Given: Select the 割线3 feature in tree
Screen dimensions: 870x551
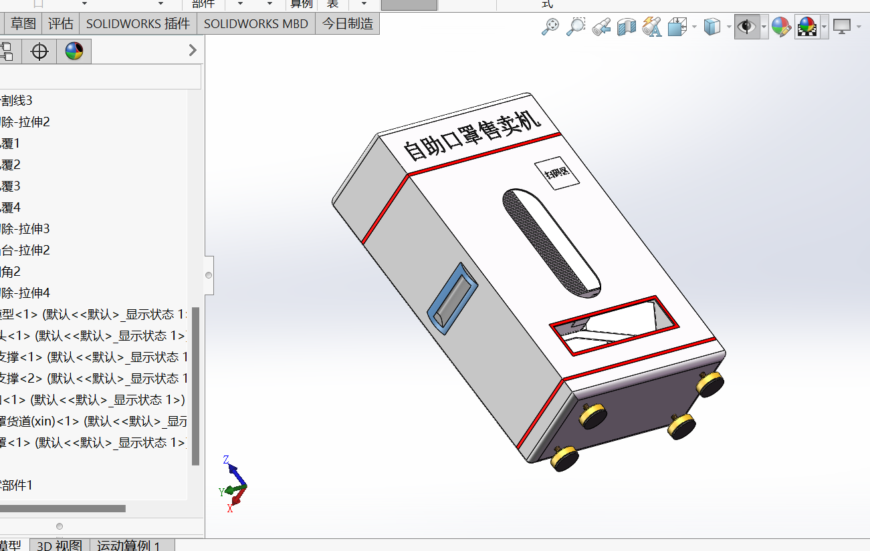Looking at the screenshot, I should click(x=16, y=101).
